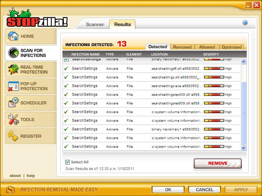Uncheck the searchsettings.exe row checkmark
The height and width of the screenshot is (196, 262).
(x=66, y=86)
